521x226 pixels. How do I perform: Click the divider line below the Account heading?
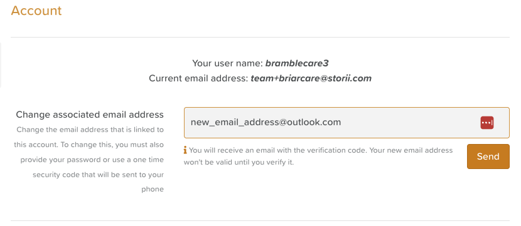pyautogui.click(x=260, y=37)
